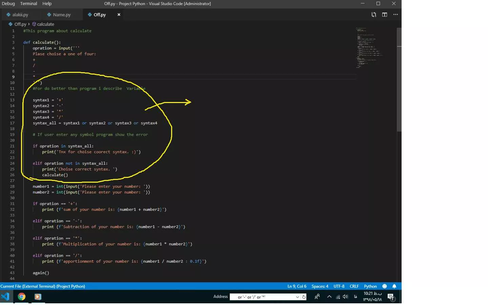Open the taskbar clock and date
Image resolution: width=488 pixels, height=305 pixels.
(372, 297)
